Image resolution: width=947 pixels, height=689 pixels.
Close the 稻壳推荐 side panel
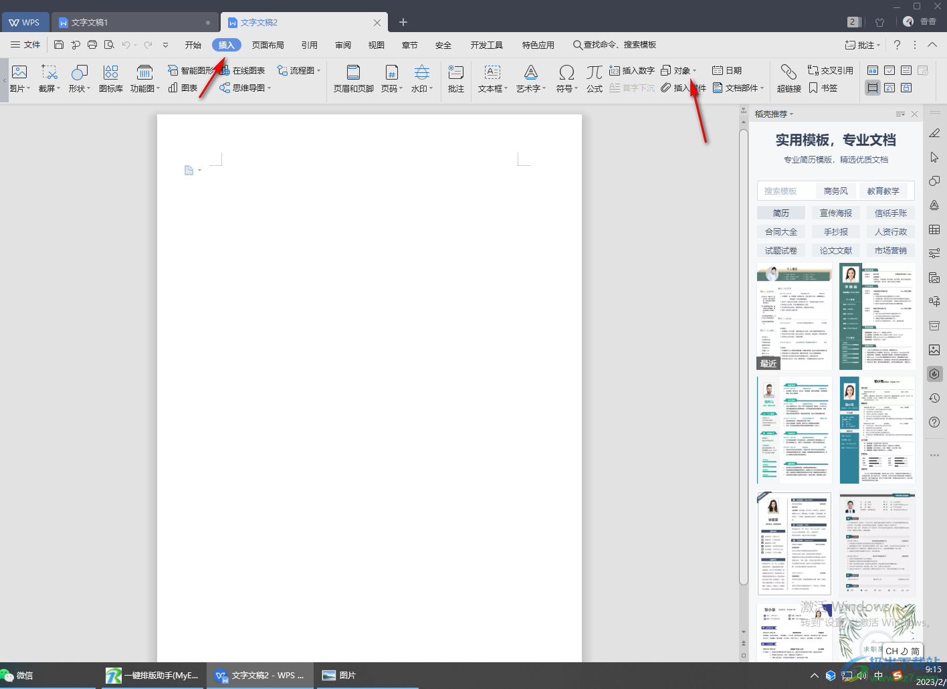point(914,114)
